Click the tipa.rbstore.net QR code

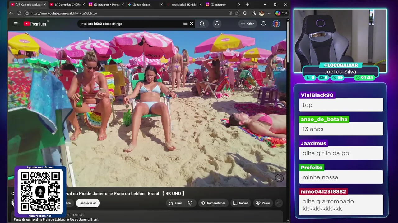[40, 191]
